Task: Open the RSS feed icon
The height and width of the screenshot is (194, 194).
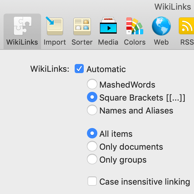Action: coord(186,26)
